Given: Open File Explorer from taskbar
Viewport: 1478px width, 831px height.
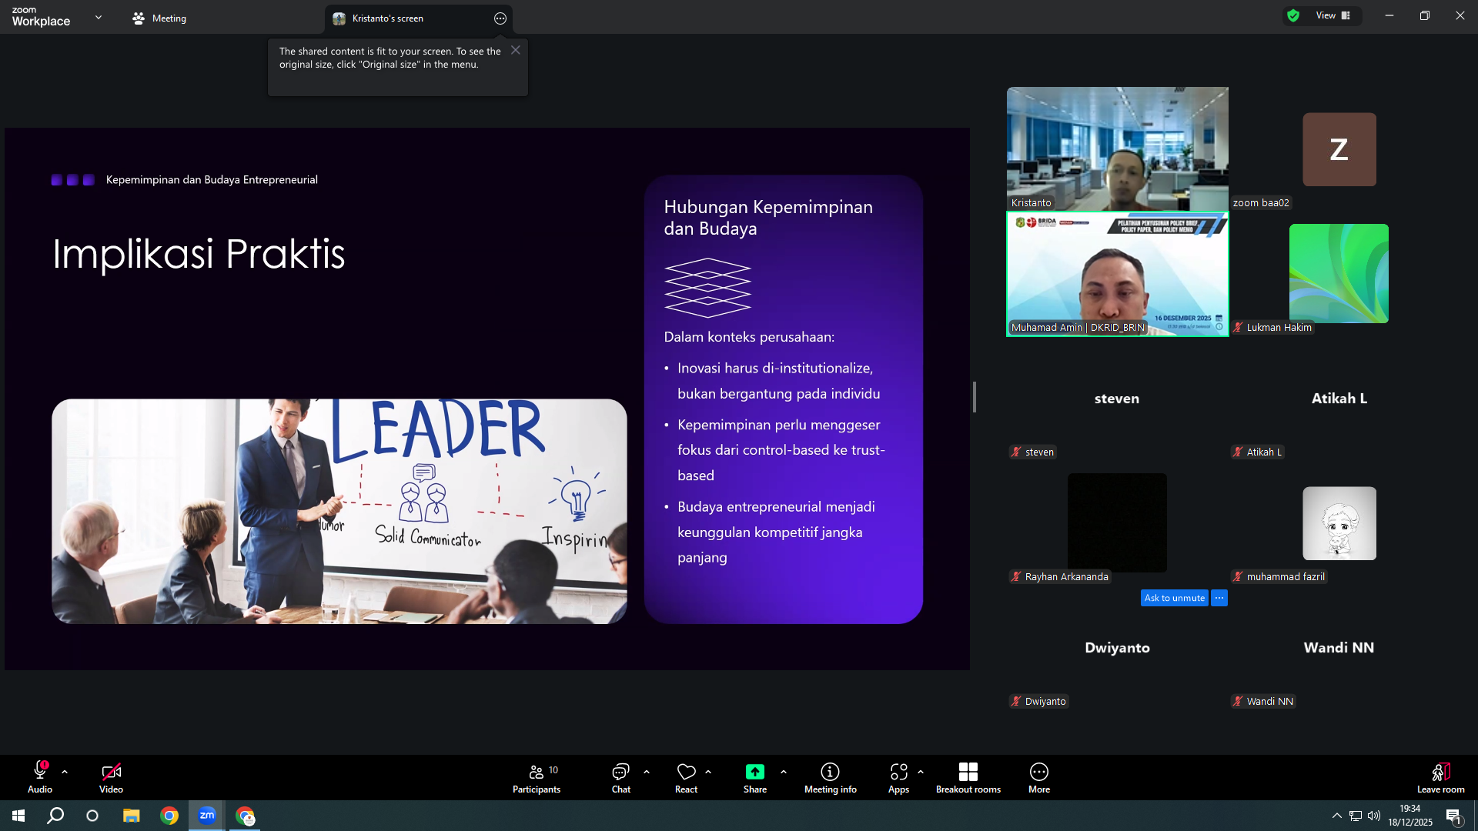Looking at the screenshot, I should pos(132,816).
